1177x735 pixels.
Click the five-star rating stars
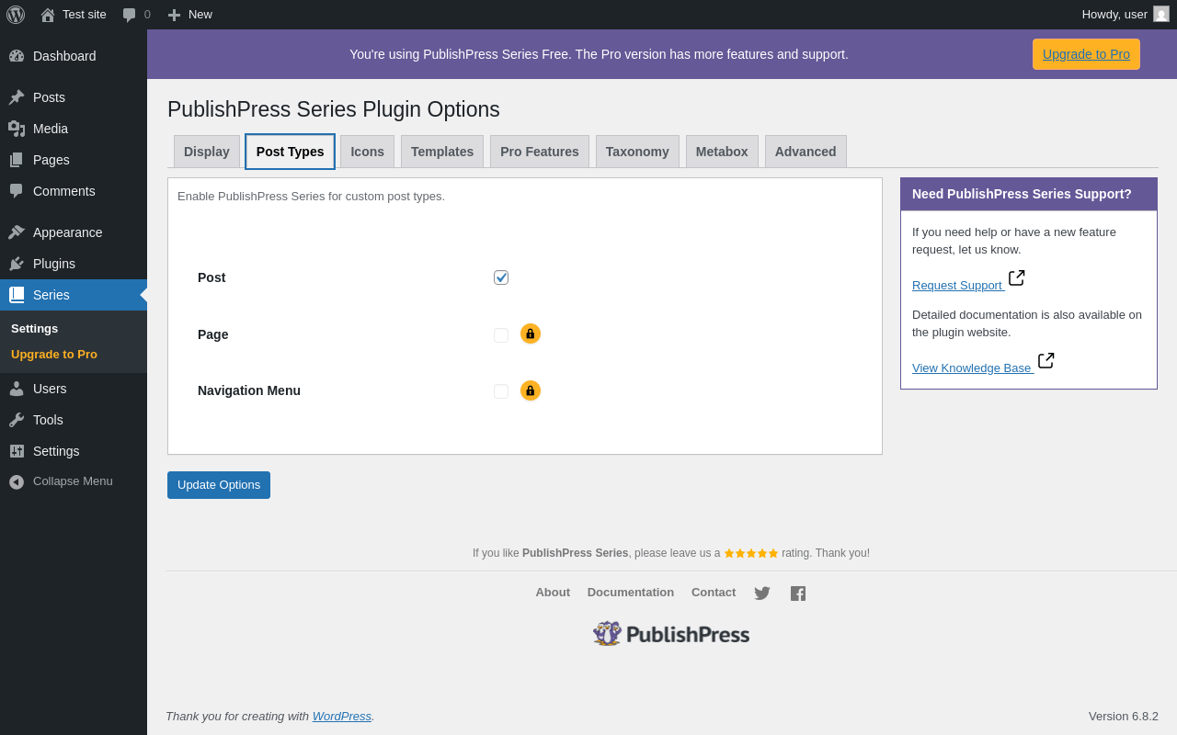pyautogui.click(x=751, y=553)
